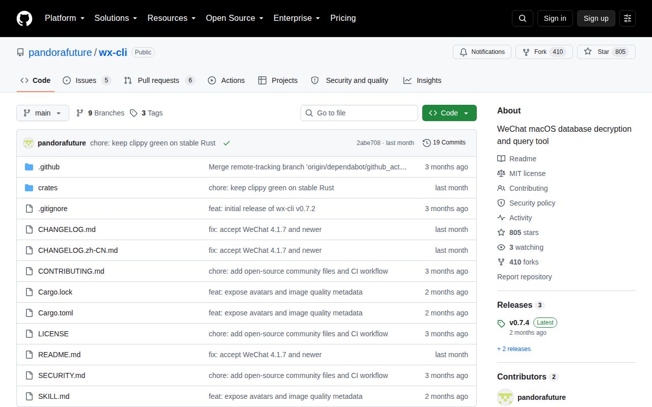Open the Pull requests tab

pos(159,80)
